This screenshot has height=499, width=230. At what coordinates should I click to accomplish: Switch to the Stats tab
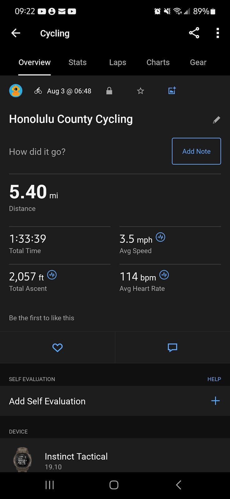click(78, 62)
